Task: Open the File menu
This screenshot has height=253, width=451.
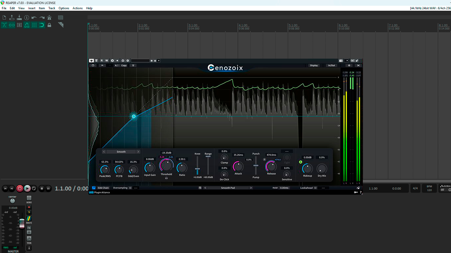Action: tap(4, 8)
